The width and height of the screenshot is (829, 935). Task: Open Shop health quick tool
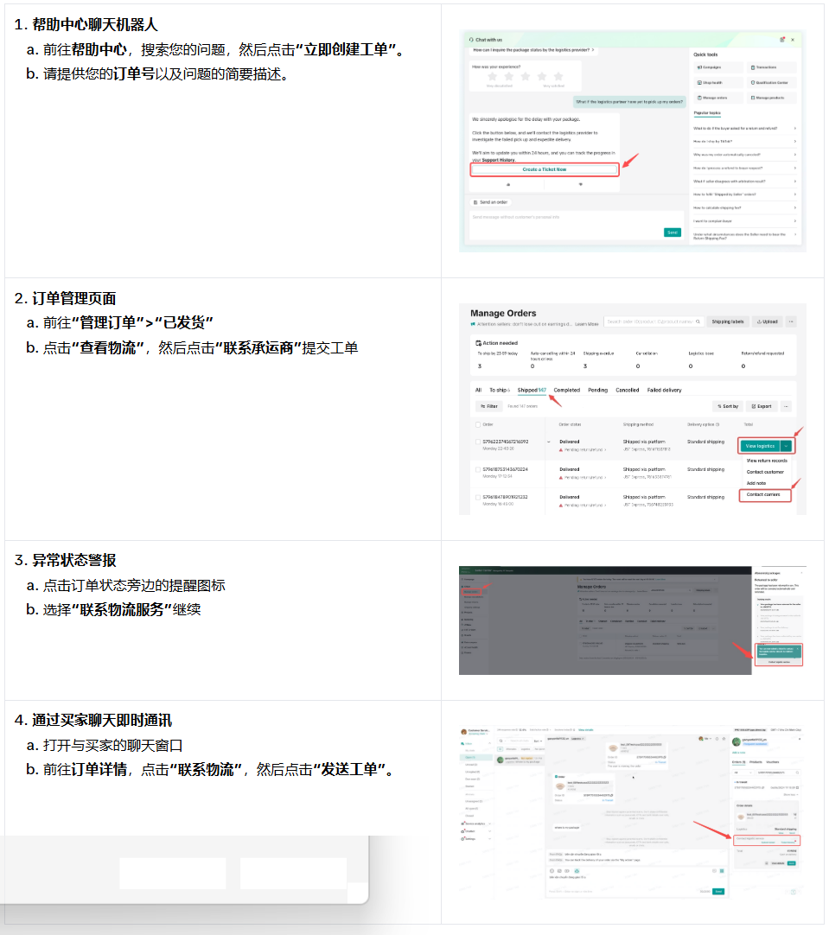(x=709, y=83)
